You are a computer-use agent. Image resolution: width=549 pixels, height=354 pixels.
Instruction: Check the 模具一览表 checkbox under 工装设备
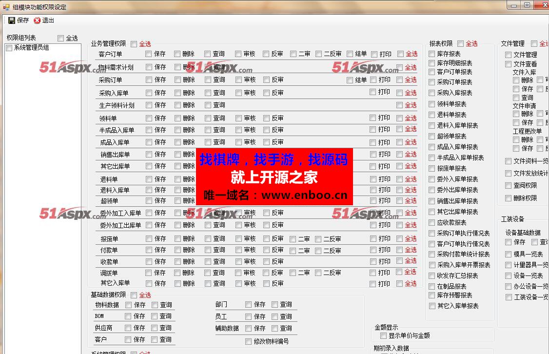[x=509, y=254]
